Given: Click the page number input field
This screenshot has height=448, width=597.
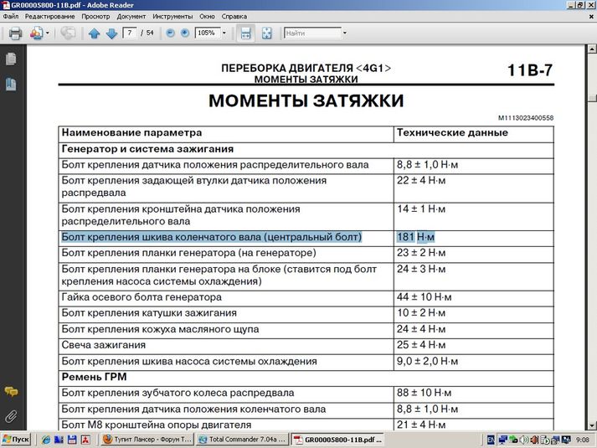Looking at the screenshot, I should pos(129,33).
